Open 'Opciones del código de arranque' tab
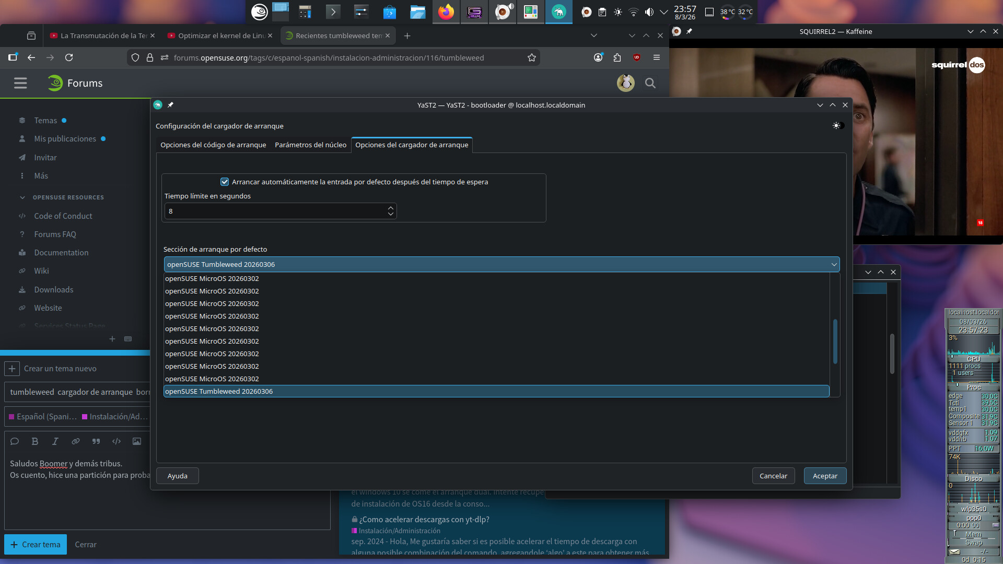The image size is (1003, 564). point(213,145)
